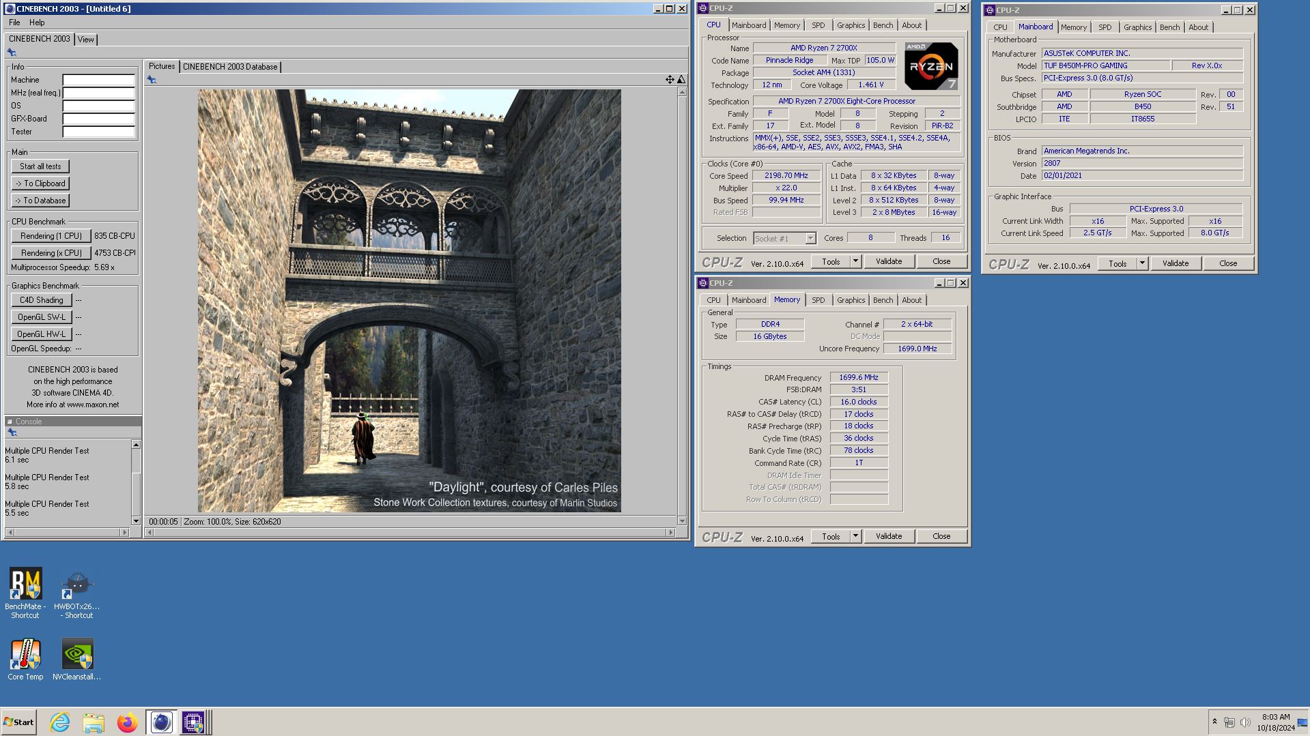This screenshot has height=736, width=1310.
Task: Click the pin icon in Pictures panel
Action: pyautogui.click(x=152, y=80)
